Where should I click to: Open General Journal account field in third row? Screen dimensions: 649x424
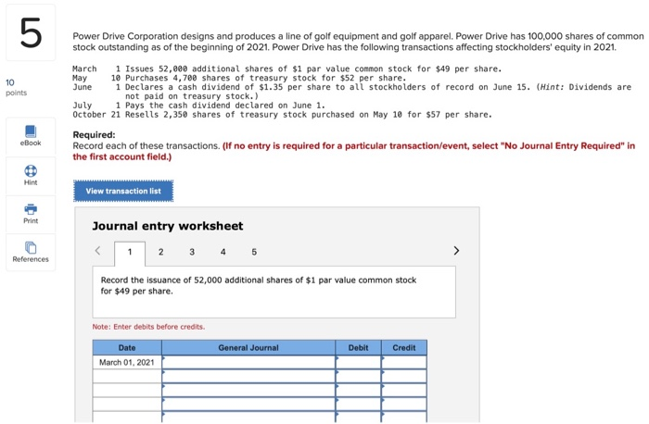tap(248, 391)
